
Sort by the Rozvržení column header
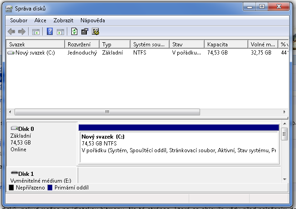(x=82, y=45)
